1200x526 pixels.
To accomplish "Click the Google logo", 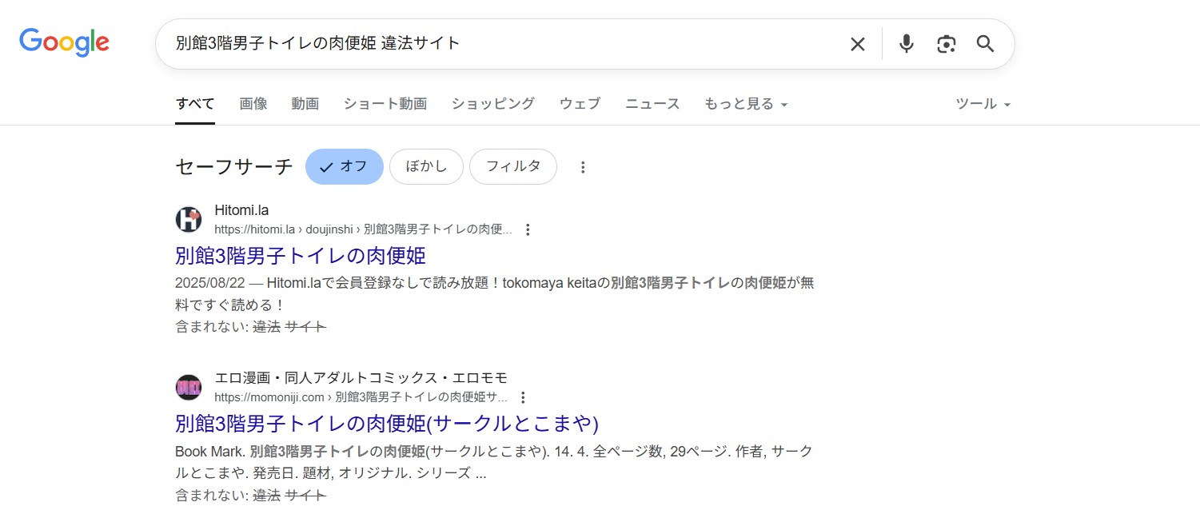I will click(x=64, y=42).
